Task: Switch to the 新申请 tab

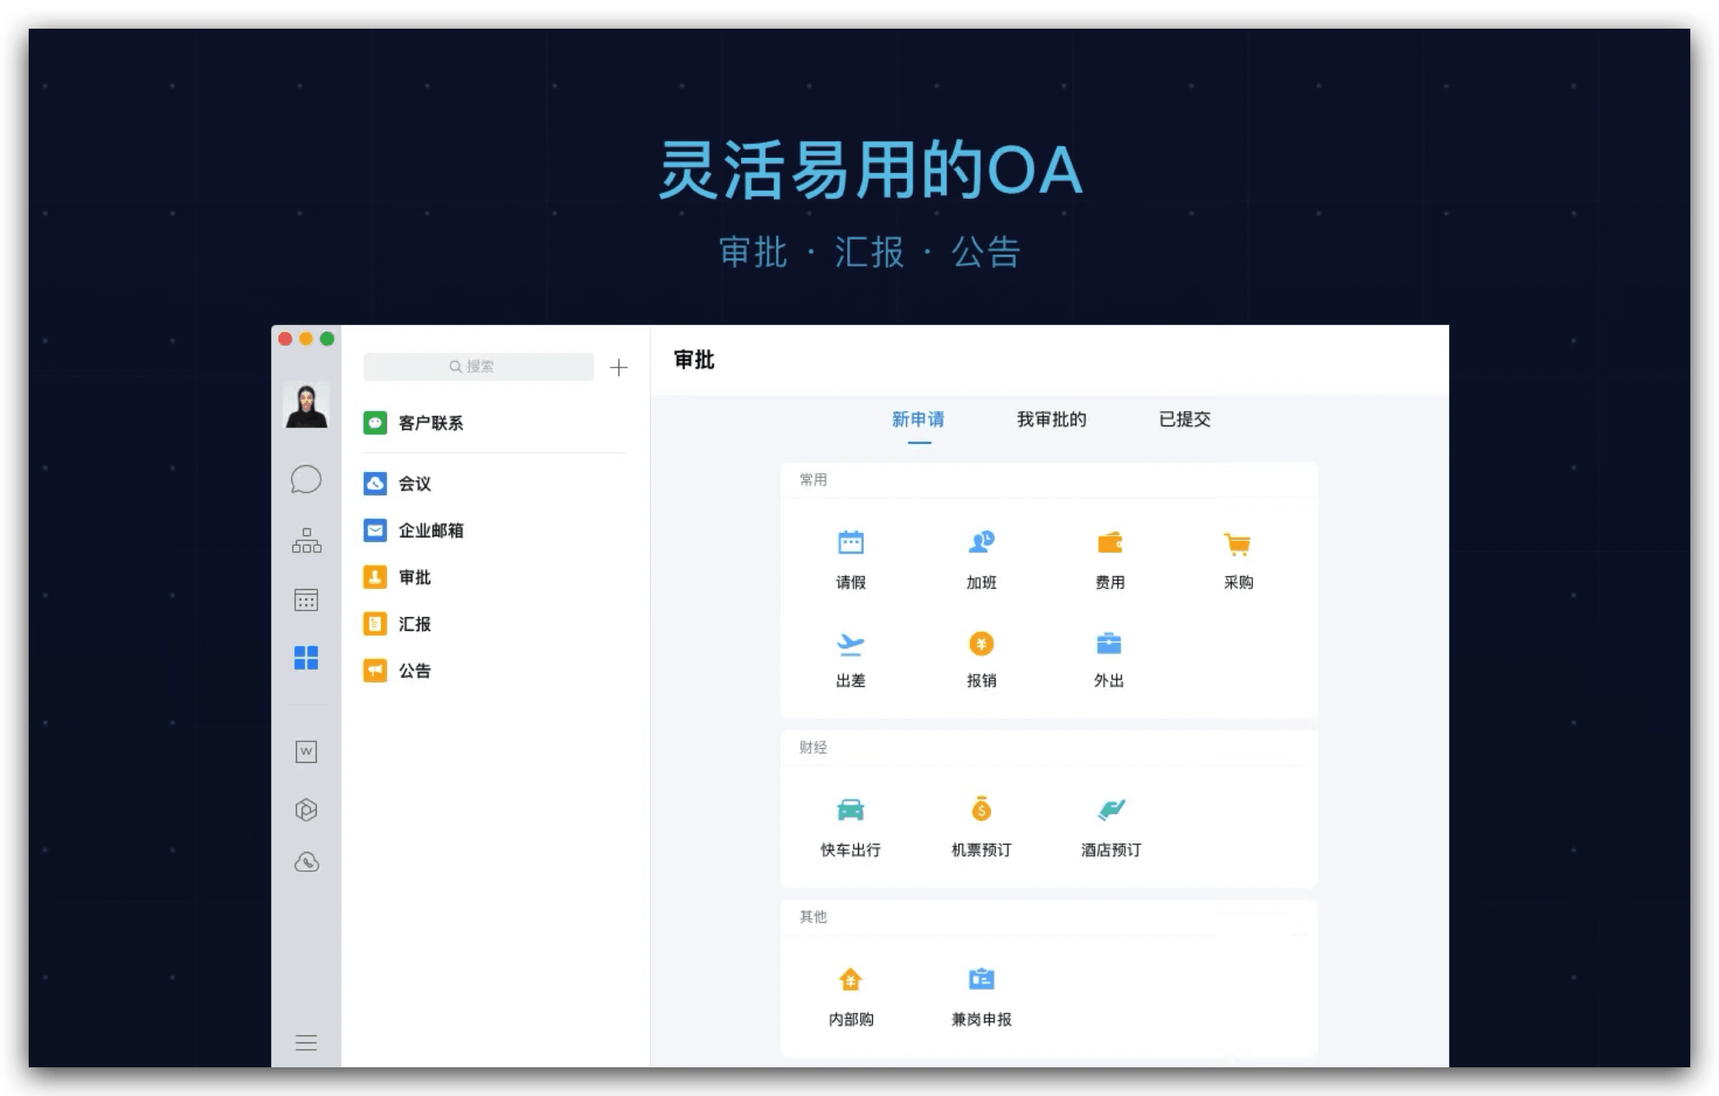Action: [x=918, y=420]
